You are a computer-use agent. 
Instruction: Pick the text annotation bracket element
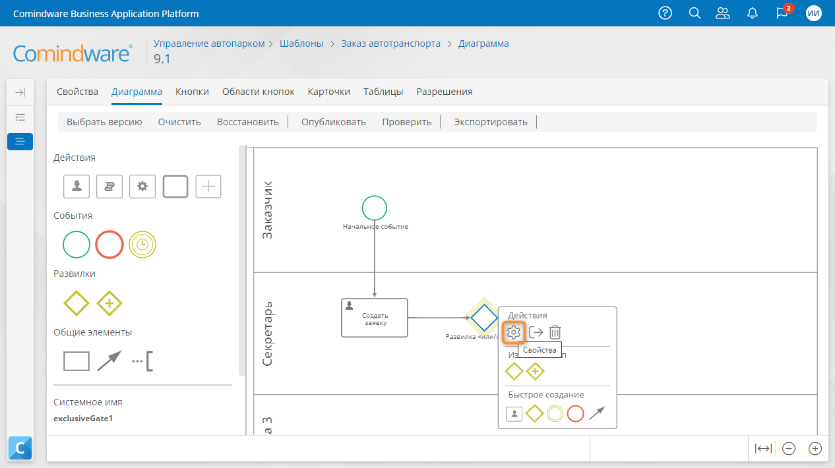pos(142,361)
